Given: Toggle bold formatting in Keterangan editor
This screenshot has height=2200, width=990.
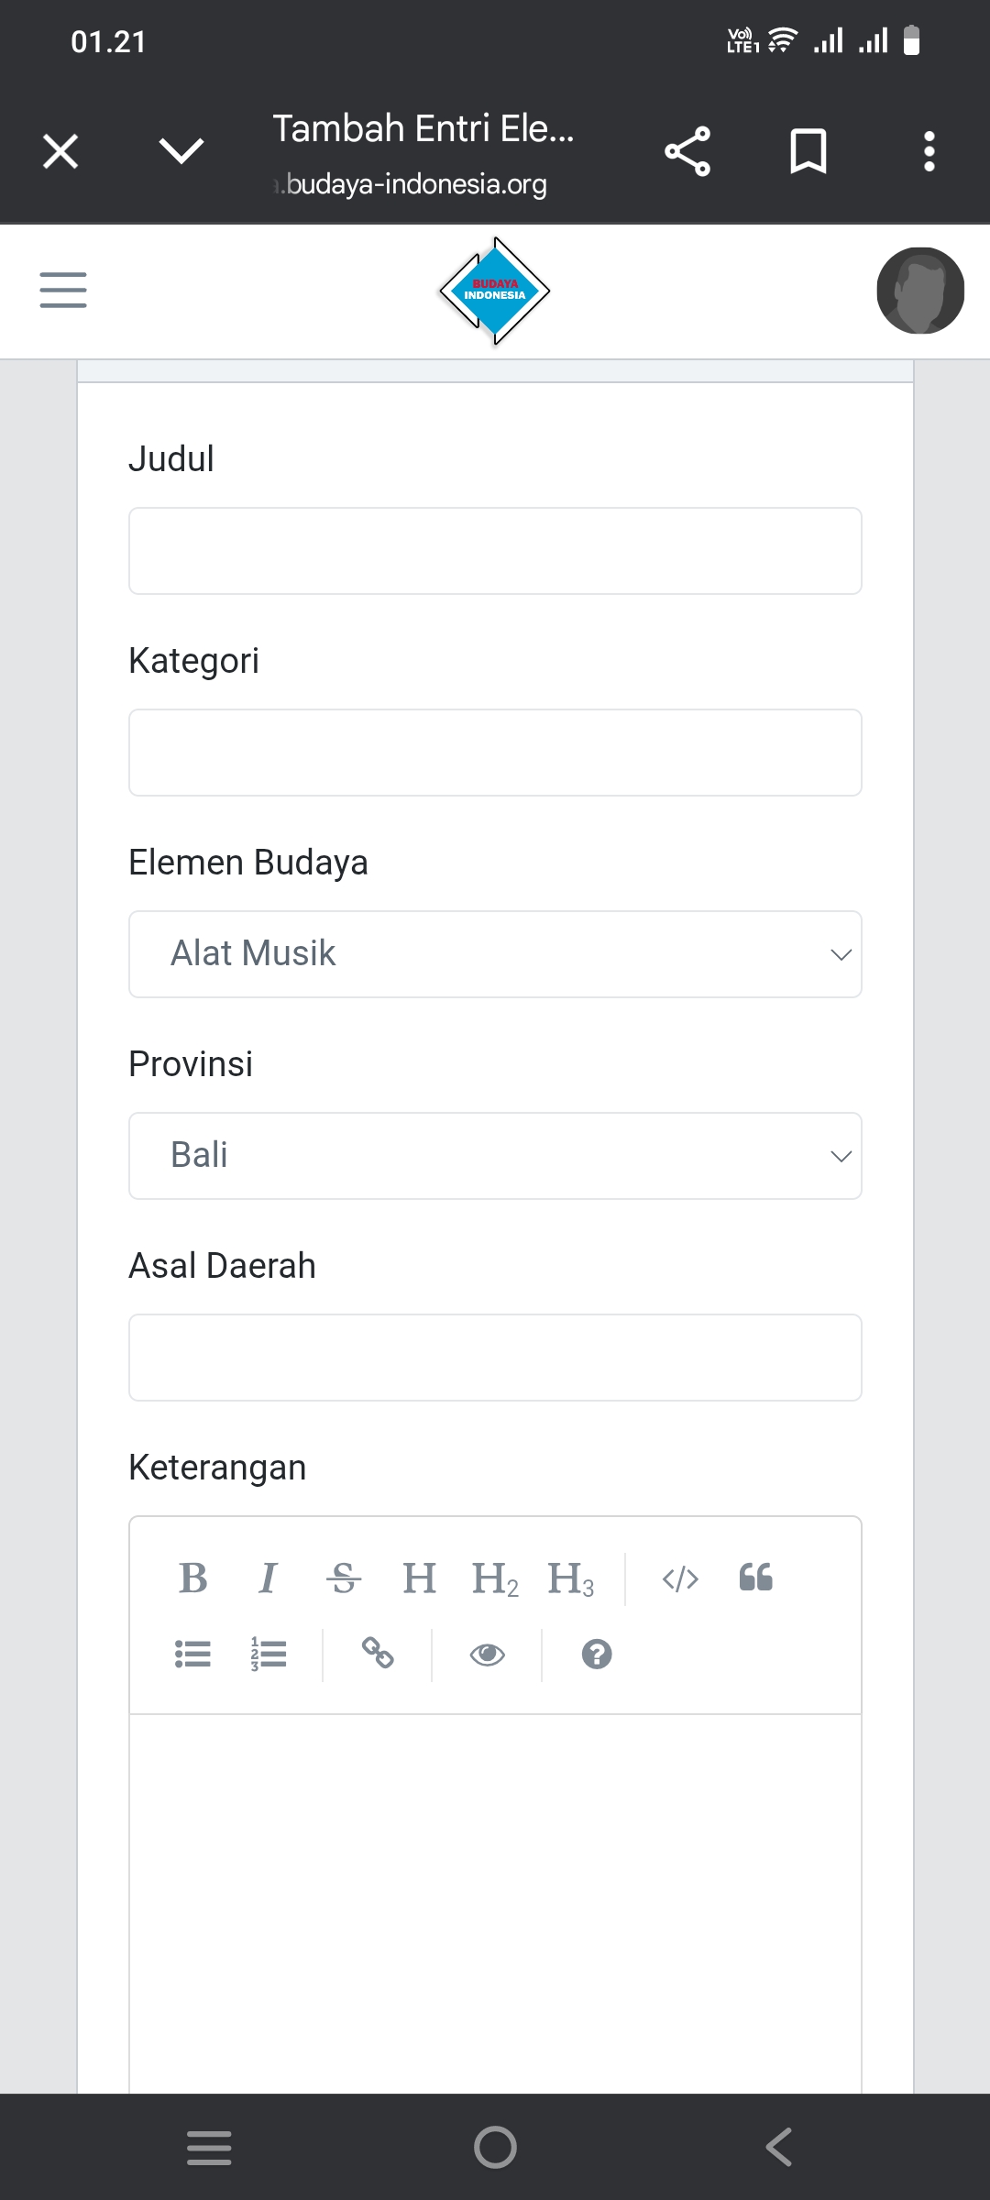Looking at the screenshot, I should [x=193, y=1577].
